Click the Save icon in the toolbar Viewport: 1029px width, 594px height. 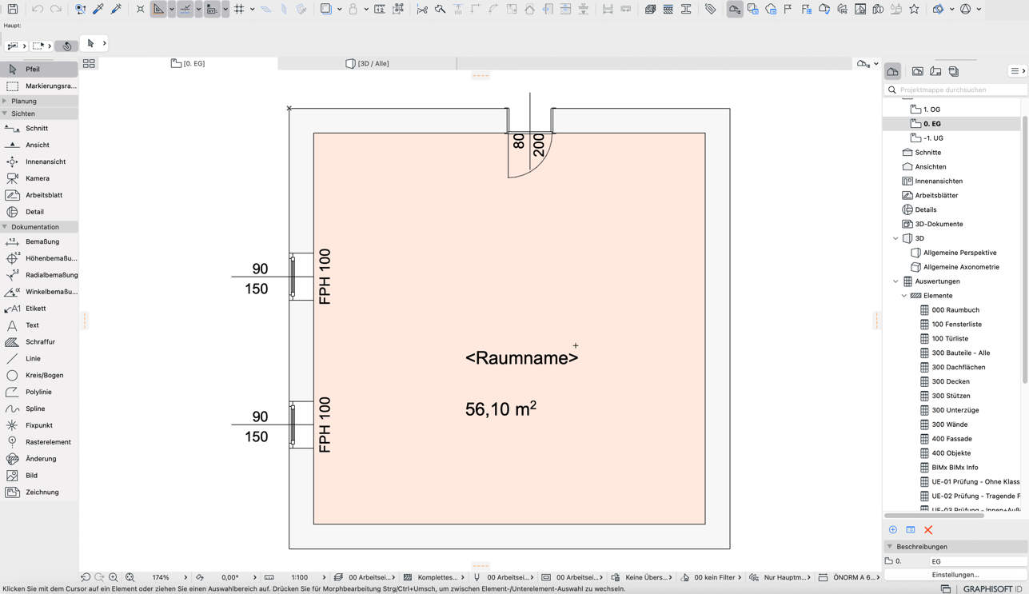click(x=13, y=10)
